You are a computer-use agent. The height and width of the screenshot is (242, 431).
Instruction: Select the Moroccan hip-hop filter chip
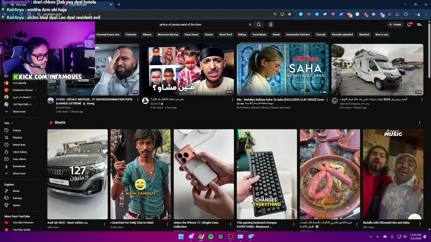click(168, 35)
